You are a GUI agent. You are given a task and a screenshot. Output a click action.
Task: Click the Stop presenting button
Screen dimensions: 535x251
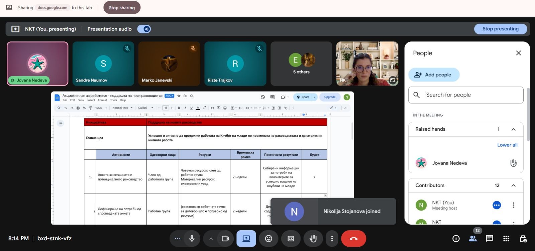500,29
